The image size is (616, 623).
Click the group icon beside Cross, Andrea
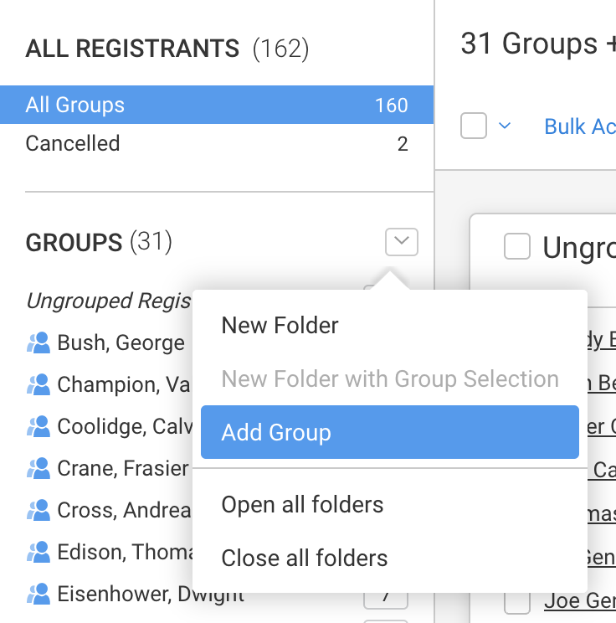point(38,510)
